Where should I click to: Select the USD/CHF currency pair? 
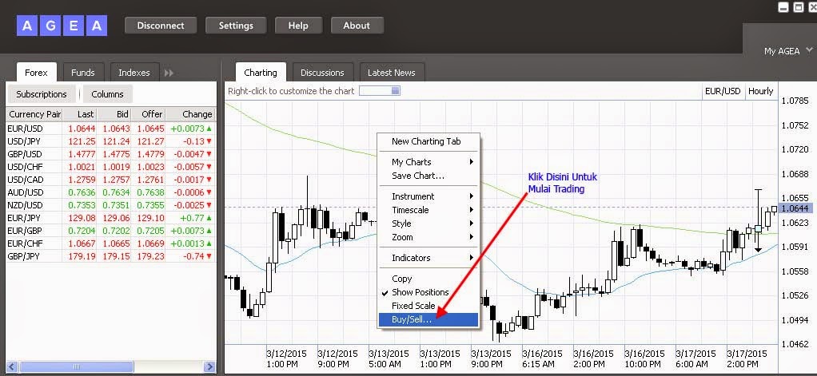coord(25,167)
